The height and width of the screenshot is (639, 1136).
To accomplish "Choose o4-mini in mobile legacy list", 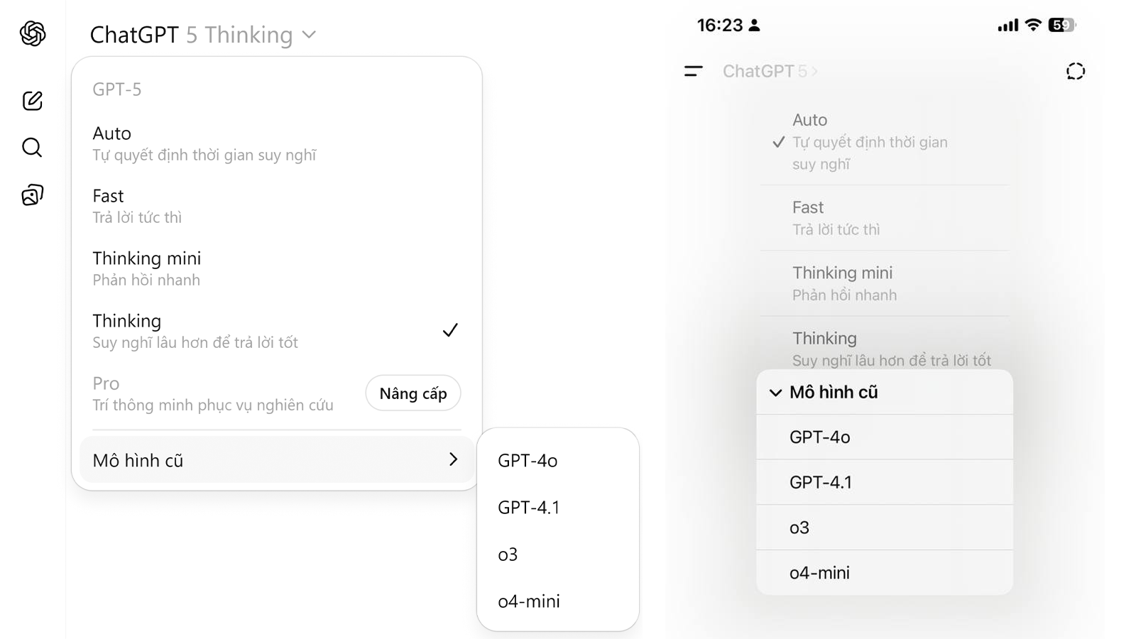I will (885, 573).
